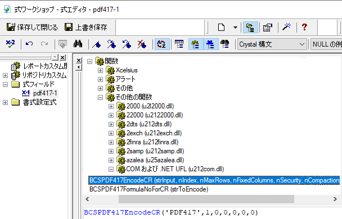Click the function tree horizontal scrollbar right arrow

[335, 199]
